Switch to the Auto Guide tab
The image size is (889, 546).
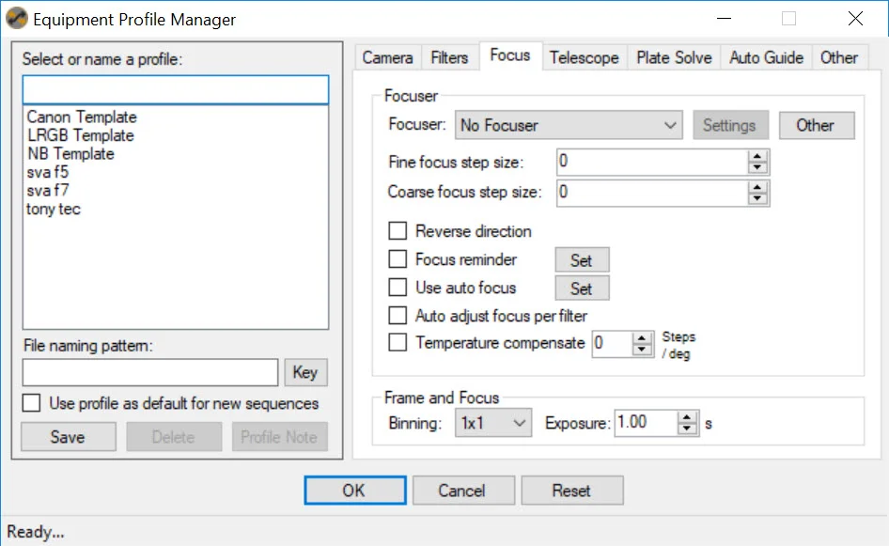[x=766, y=57]
